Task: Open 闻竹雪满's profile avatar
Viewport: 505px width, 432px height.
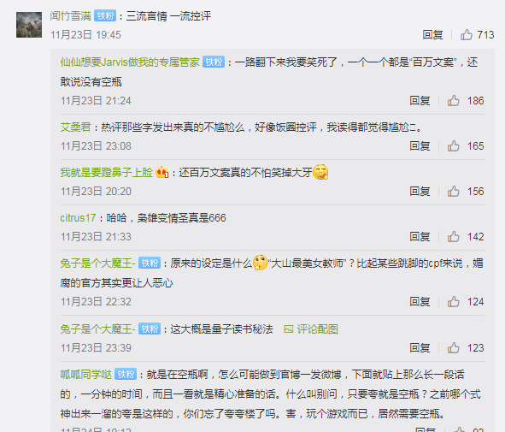Action: click(x=29, y=25)
